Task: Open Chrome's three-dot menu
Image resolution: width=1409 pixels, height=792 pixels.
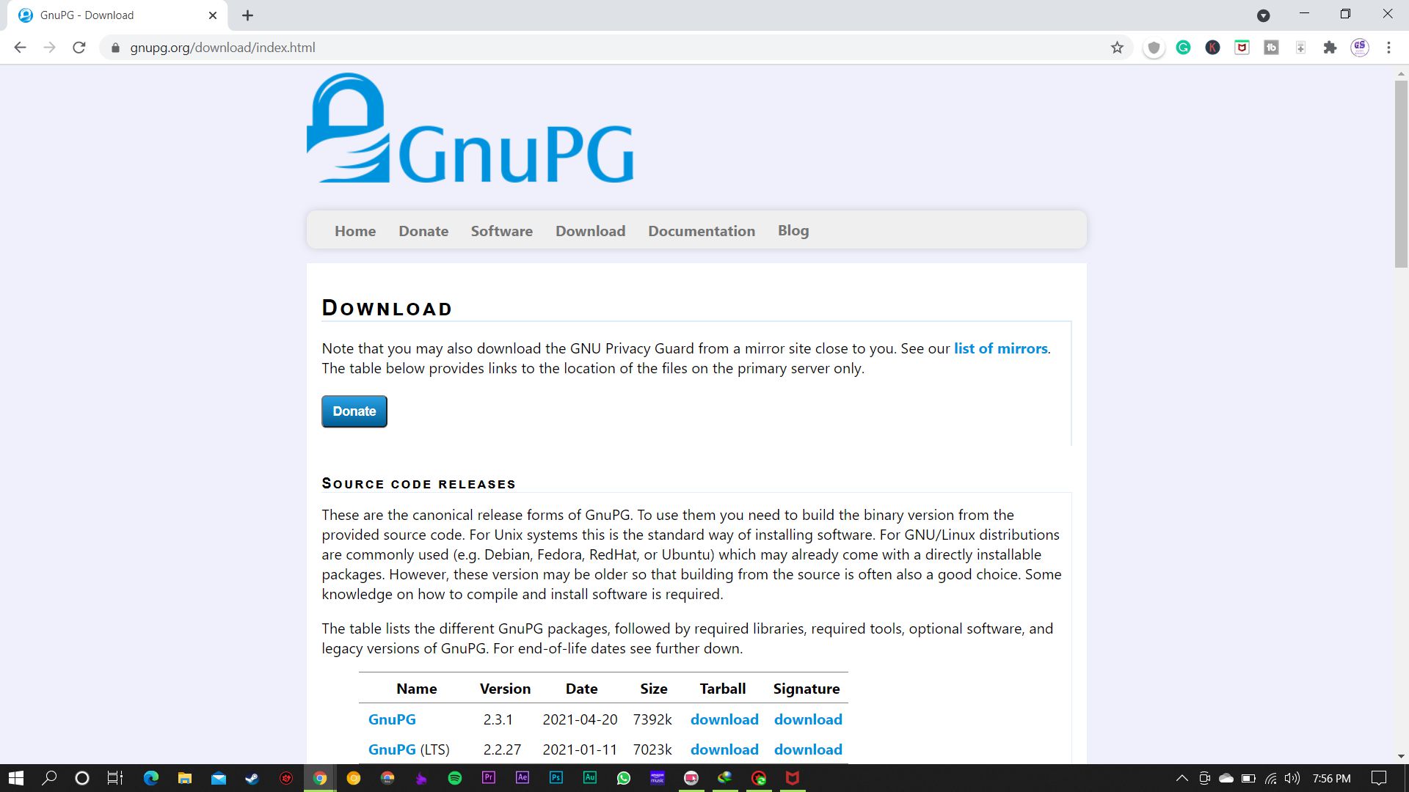Action: (x=1388, y=48)
